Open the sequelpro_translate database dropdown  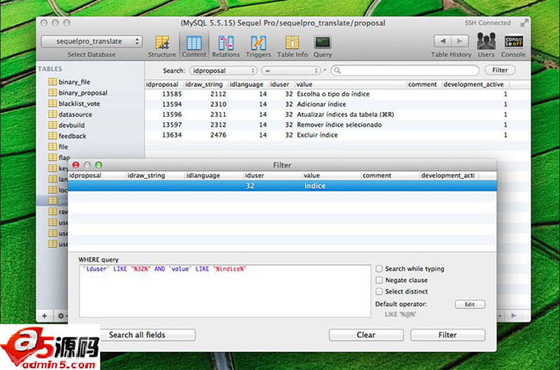[x=92, y=41]
